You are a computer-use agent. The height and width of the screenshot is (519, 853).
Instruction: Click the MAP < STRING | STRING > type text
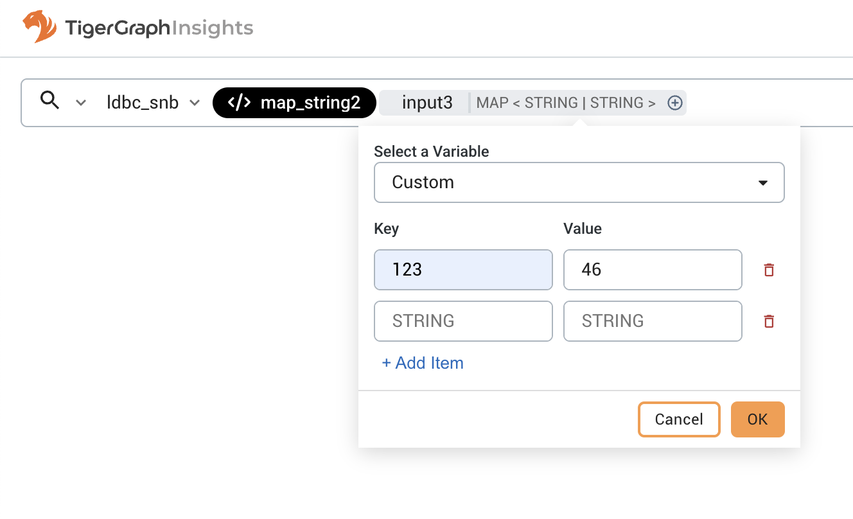566,103
